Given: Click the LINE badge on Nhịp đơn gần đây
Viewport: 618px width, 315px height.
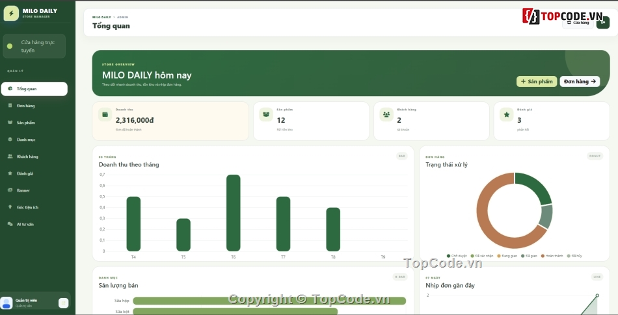Looking at the screenshot, I should [x=597, y=277].
